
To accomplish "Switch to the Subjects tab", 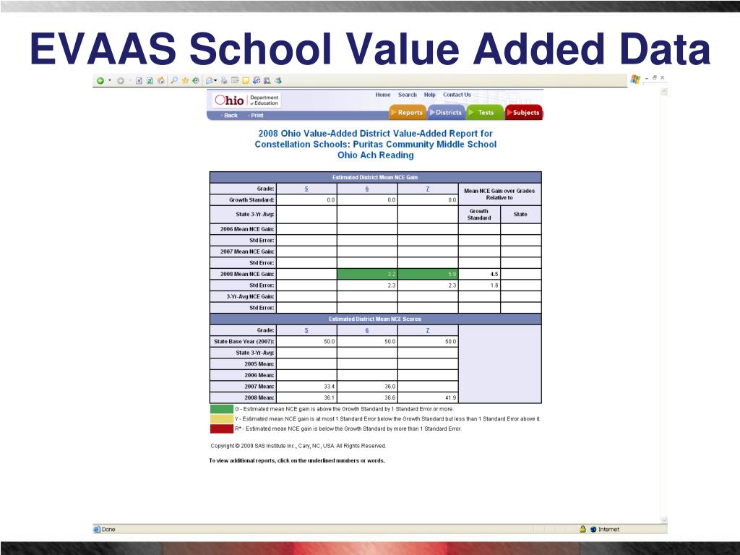I will (524, 112).
